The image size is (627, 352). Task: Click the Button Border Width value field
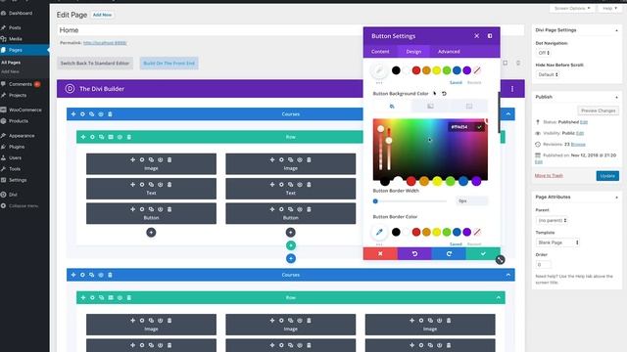[472, 201]
